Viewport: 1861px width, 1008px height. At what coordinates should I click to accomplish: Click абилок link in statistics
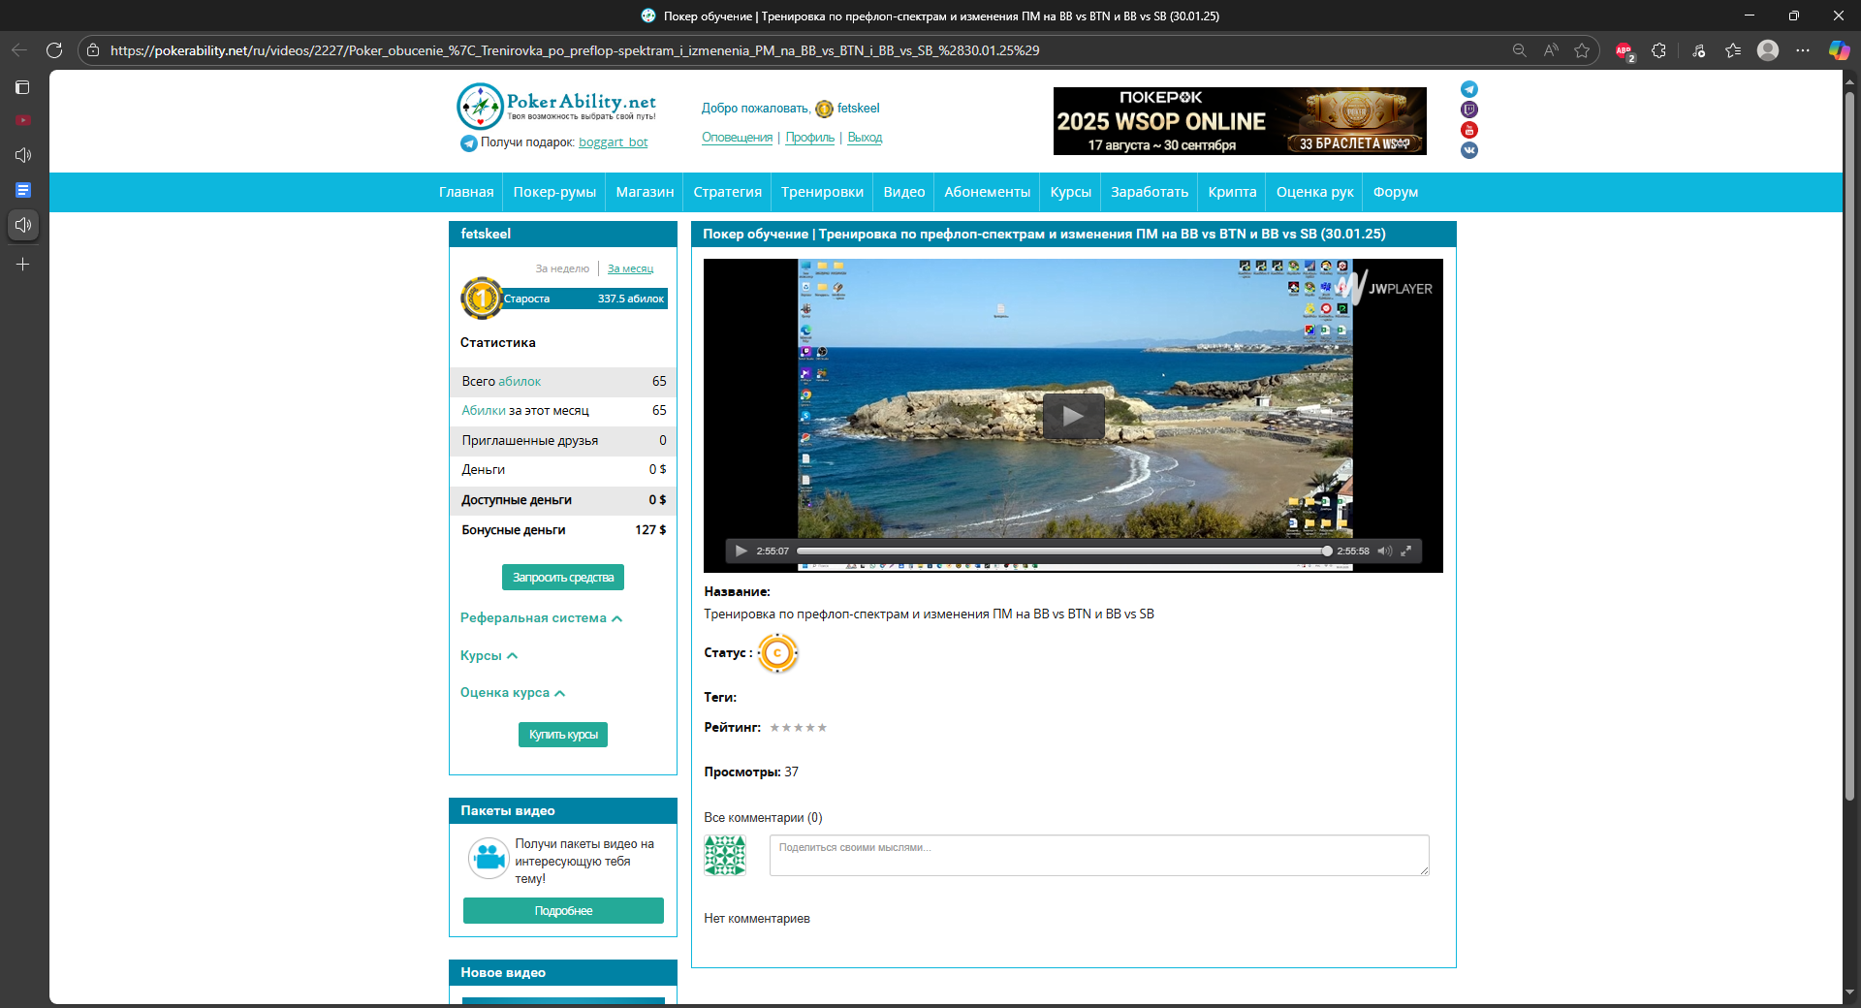point(520,382)
